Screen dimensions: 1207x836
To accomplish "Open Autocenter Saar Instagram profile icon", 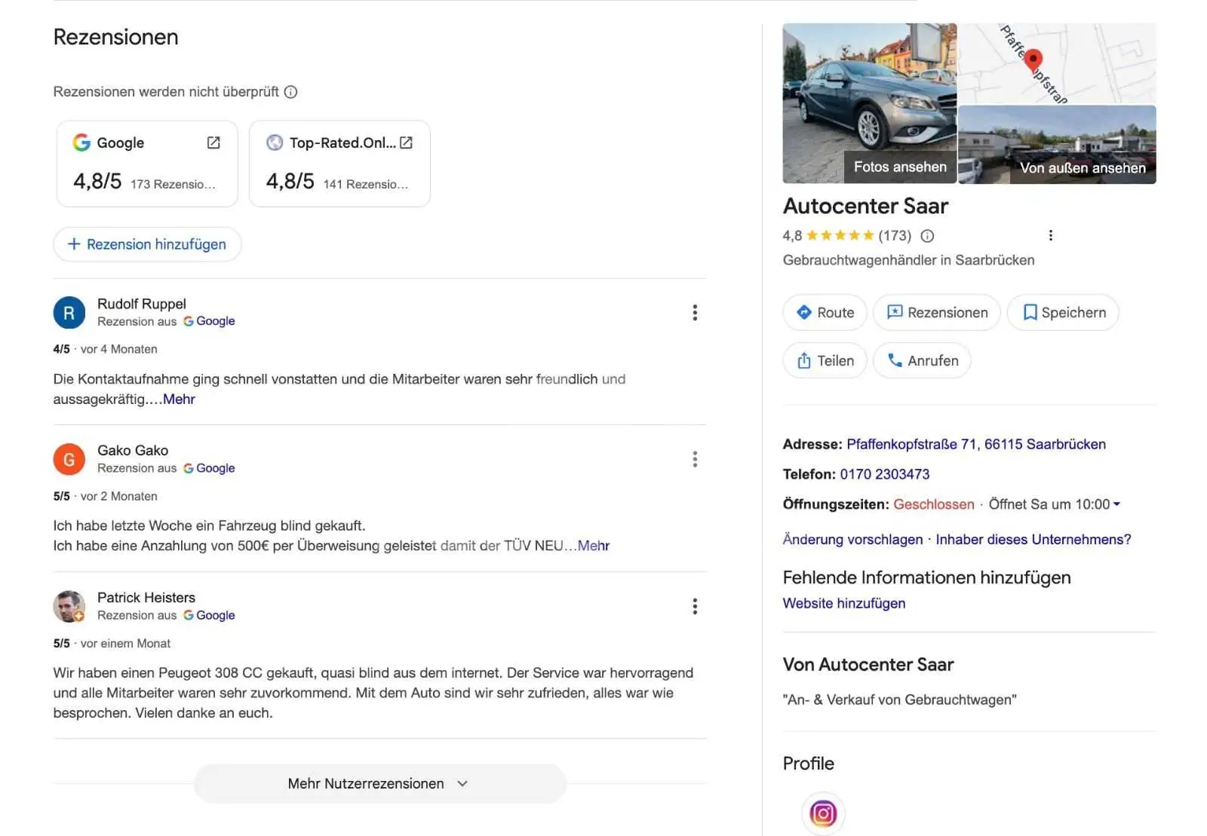I will coord(823,813).
